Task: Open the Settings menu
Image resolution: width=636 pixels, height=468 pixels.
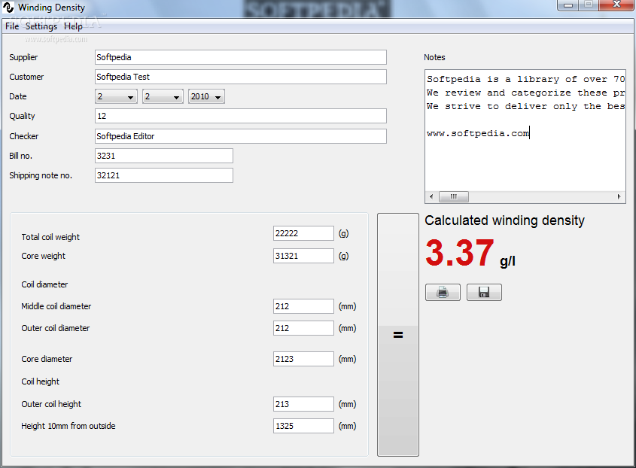Action: coord(41,26)
